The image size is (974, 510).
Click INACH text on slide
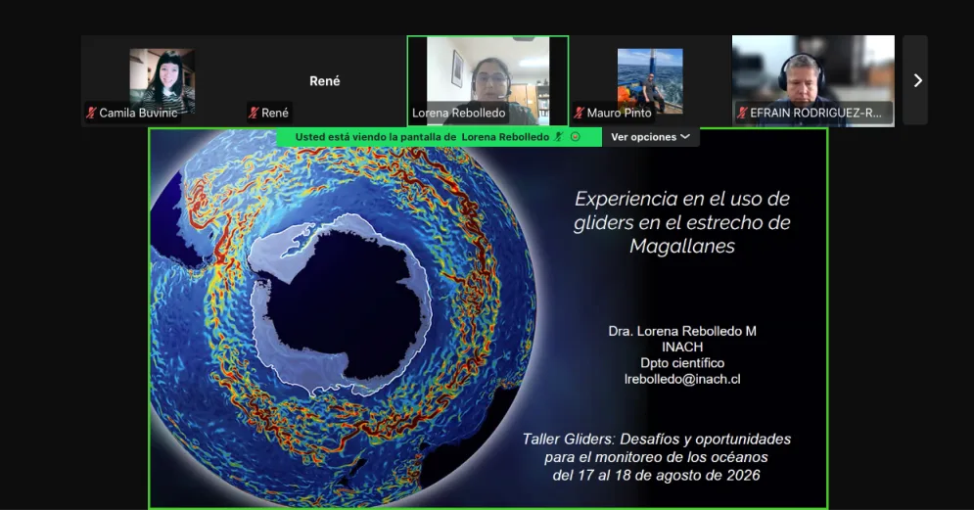click(682, 348)
